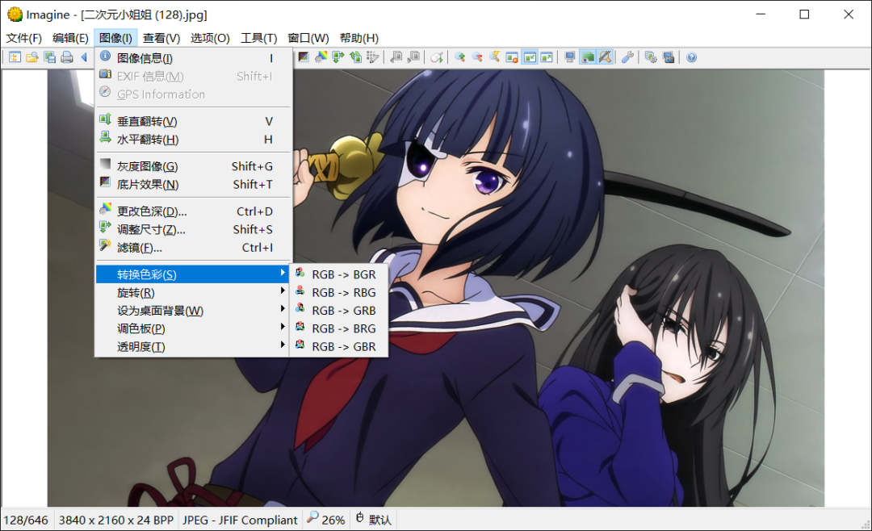Click the wrench options icon
The image size is (872, 531).
628,57
